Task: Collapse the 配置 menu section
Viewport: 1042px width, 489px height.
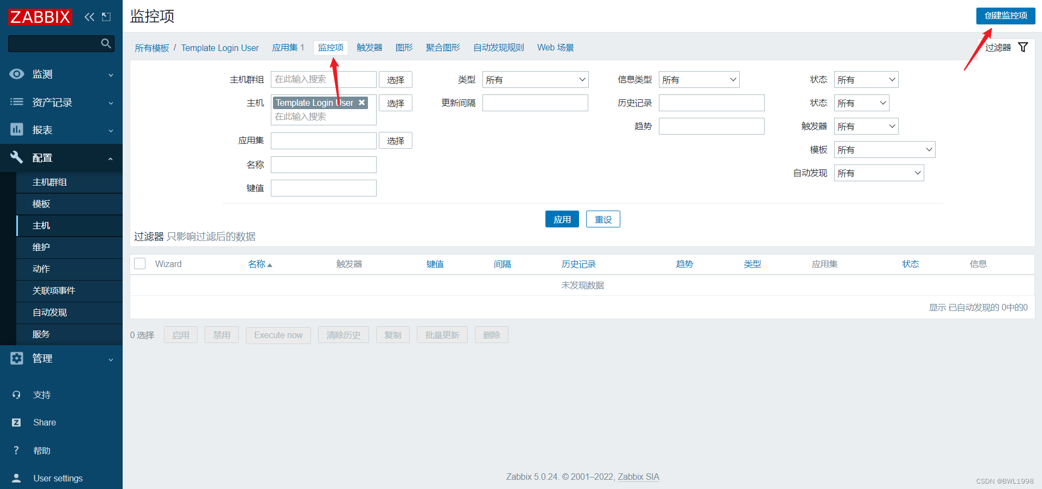Action: click(x=111, y=158)
